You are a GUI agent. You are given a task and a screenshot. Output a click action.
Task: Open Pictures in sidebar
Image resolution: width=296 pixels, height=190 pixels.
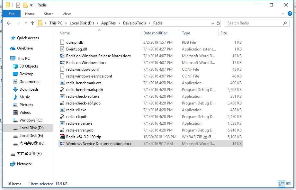[x=26, y=104]
